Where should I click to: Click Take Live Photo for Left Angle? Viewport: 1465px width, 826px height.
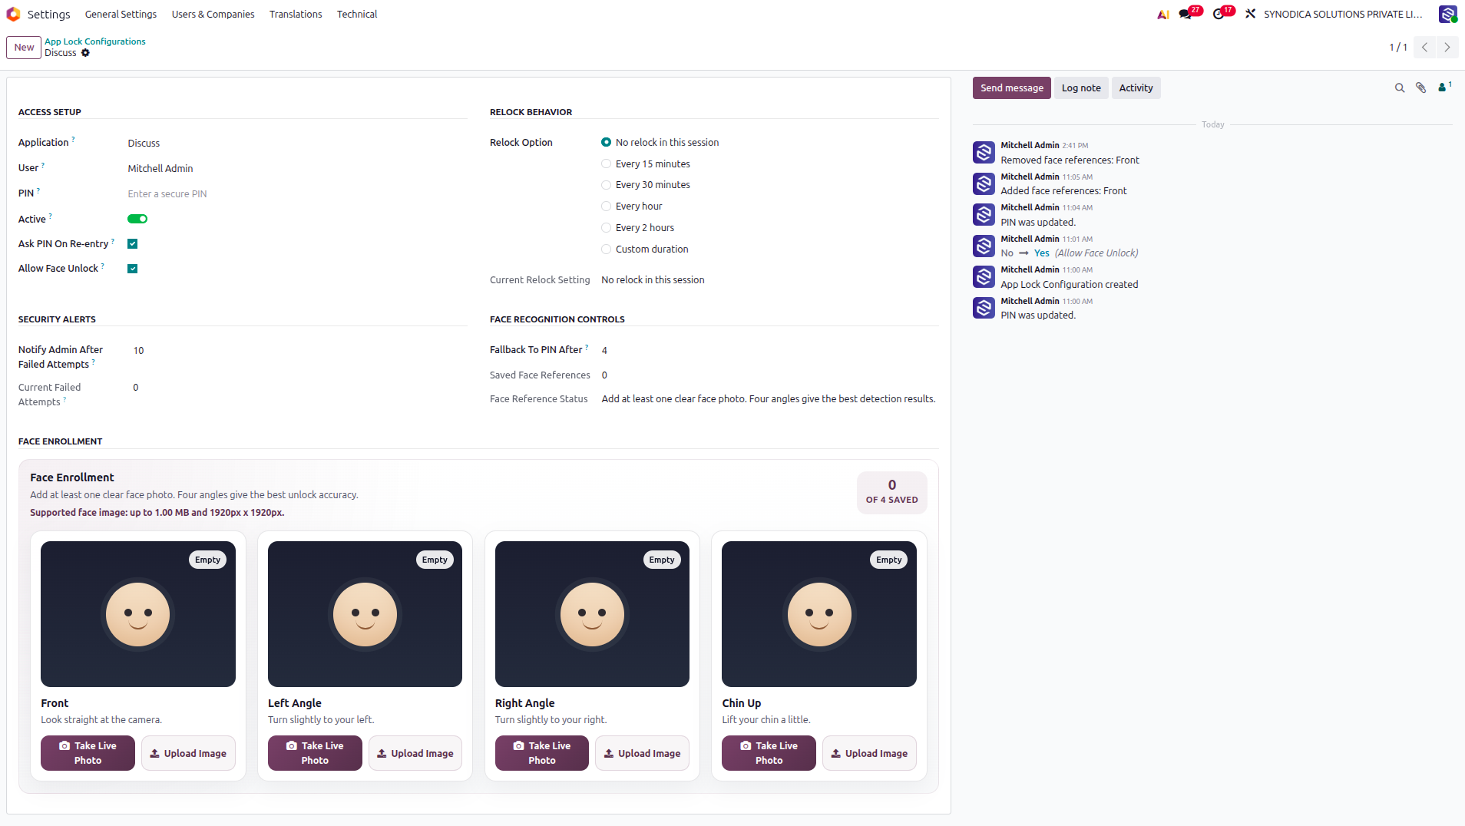pos(315,753)
